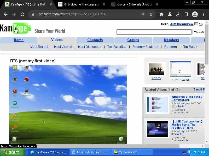Reload the KamTape page
Image resolution: width=209 pixels, height=156 pixels.
pos(22,14)
